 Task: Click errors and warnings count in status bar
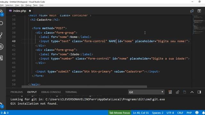coord(4,113)
